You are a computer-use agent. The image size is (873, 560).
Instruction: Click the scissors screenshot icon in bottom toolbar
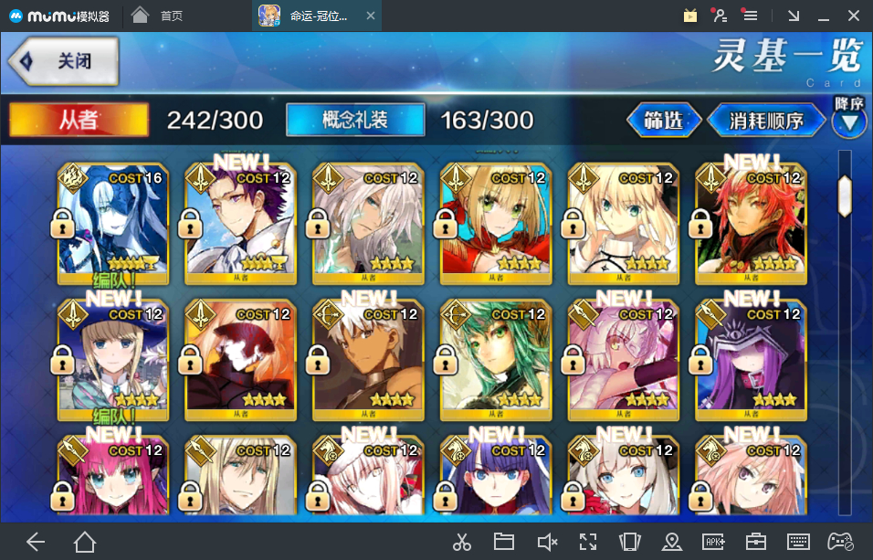(461, 542)
